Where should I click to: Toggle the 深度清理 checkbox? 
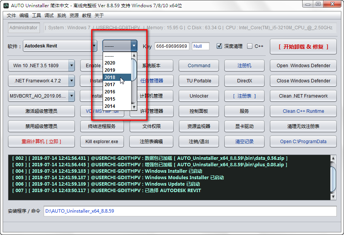click(x=219, y=46)
